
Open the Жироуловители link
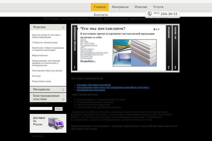[40, 55]
